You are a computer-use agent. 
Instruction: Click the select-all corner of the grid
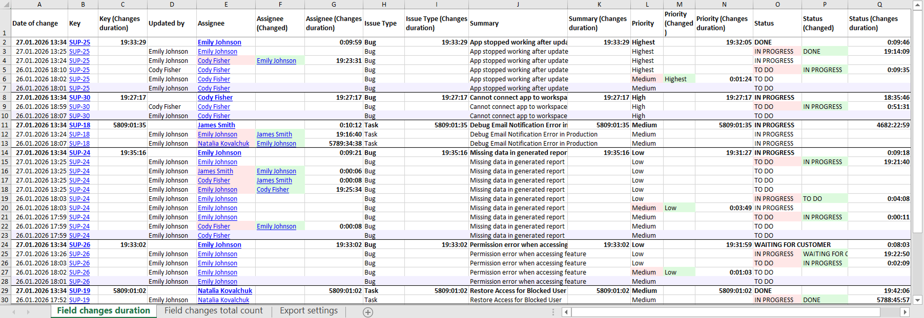click(x=5, y=5)
